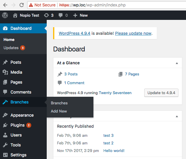The width and height of the screenshot is (186, 159).
Task: Click the Plugins plug icon in sidebar
Action: (x=5, y=125)
